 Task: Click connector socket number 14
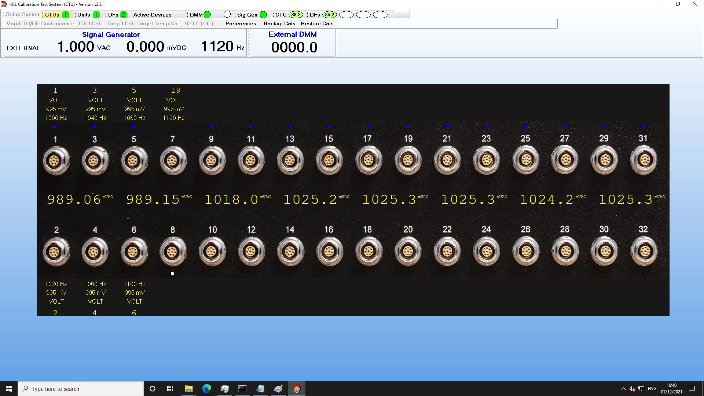coord(290,252)
